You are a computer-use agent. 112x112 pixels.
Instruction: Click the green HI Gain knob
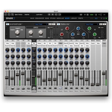pyautogui.click(x=95, y=35)
